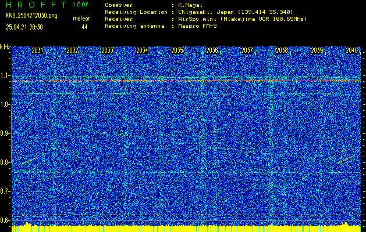
Task: Click the HROFFT title text
Action: pyautogui.click(x=36, y=5)
